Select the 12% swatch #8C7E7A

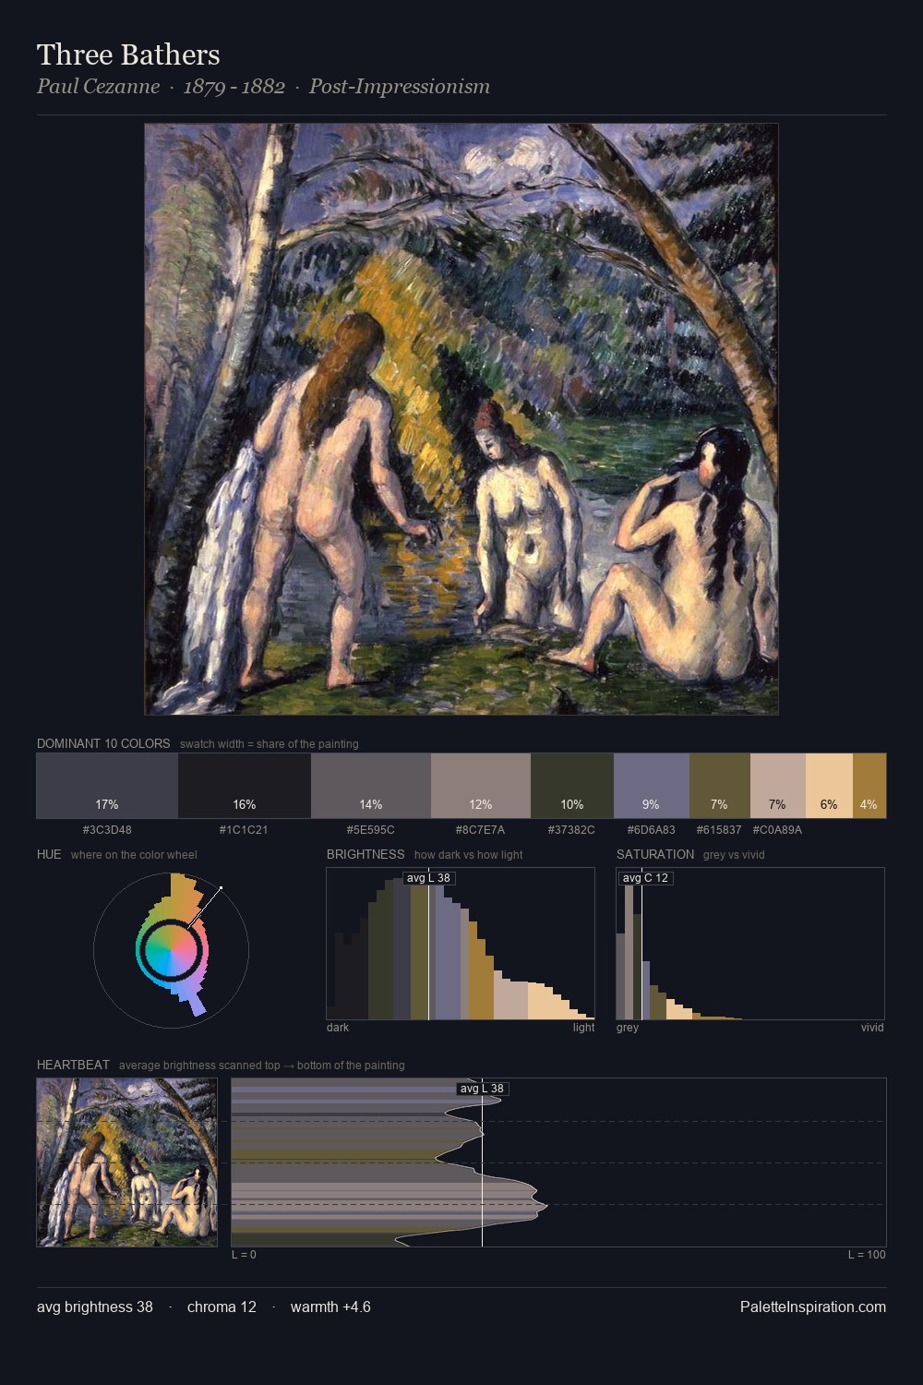481,786
